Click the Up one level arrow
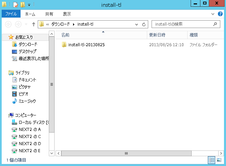The image size is (226, 166). (33, 25)
